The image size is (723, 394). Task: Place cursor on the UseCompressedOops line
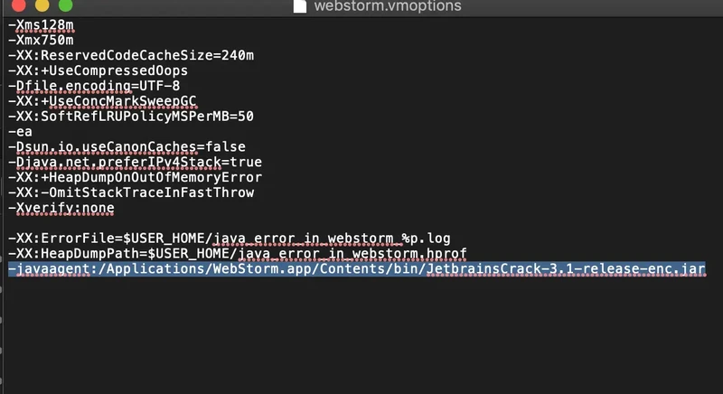pyautogui.click(x=97, y=70)
